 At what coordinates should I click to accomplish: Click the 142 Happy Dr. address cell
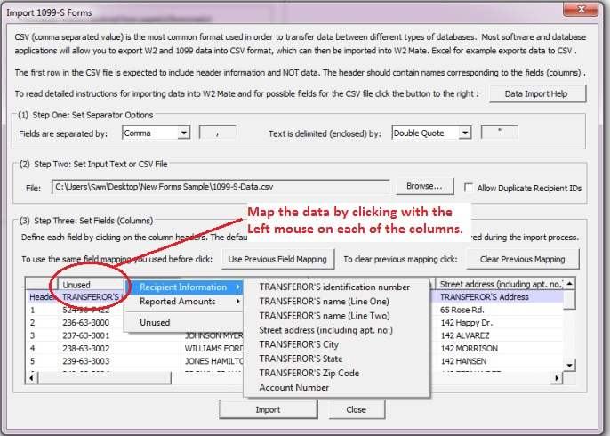pyautogui.click(x=500, y=323)
